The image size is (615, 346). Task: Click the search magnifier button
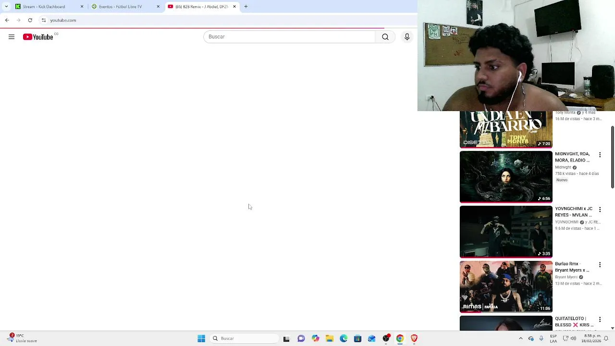tap(385, 37)
